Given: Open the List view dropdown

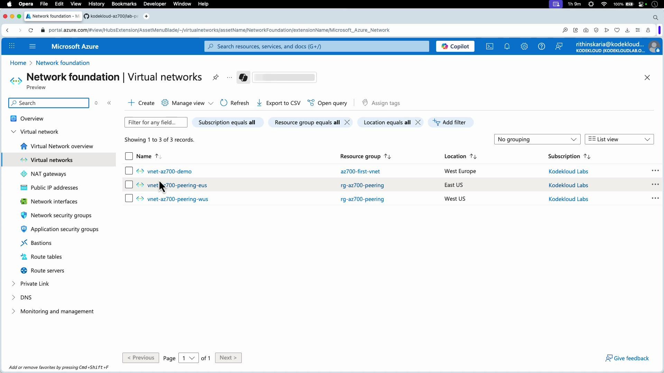Looking at the screenshot, I should 619,139.
